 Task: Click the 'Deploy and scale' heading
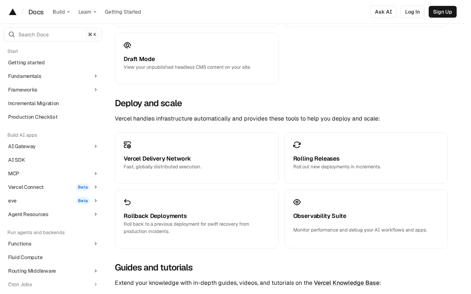click(148, 103)
